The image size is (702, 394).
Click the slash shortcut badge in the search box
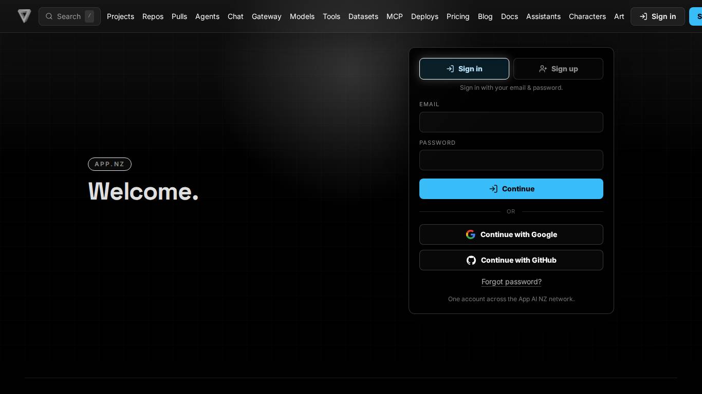[x=89, y=16]
